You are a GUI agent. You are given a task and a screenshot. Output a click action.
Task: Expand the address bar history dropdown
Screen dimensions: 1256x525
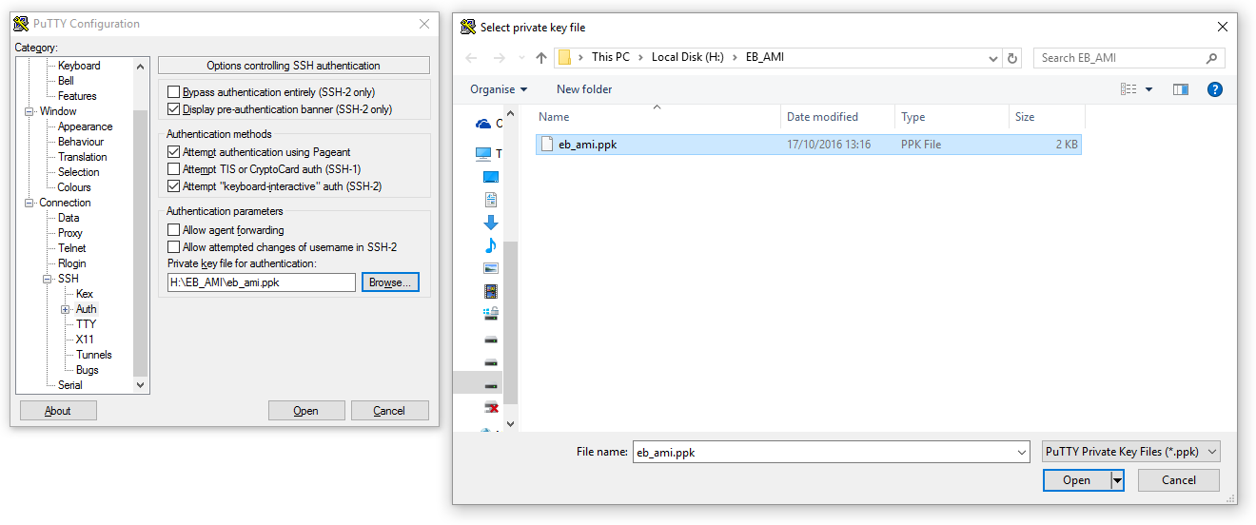pyautogui.click(x=993, y=58)
